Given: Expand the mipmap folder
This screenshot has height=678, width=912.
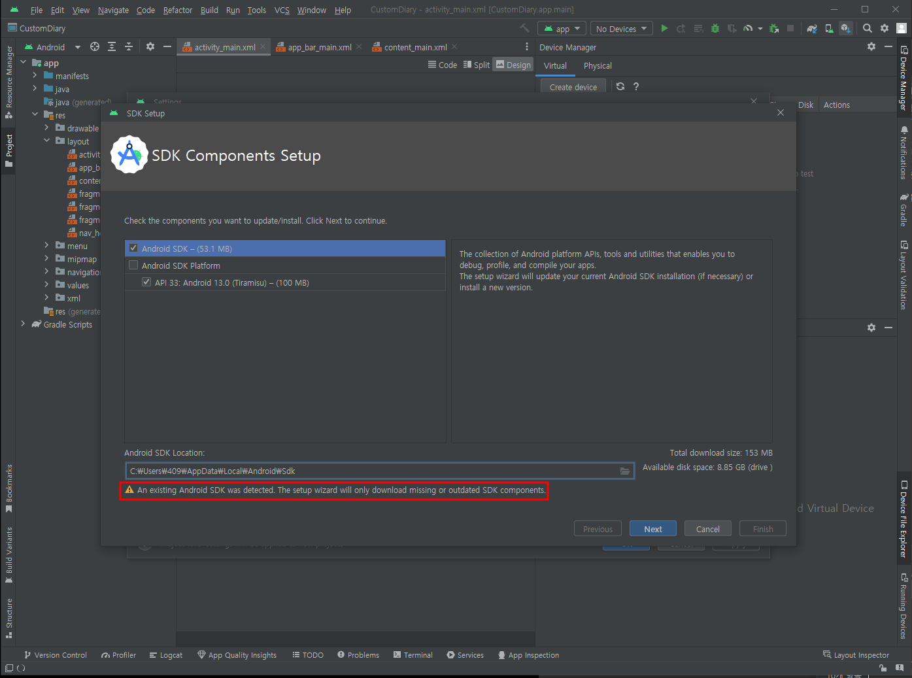Looking at the screenshot, I should click(x=46, y=259).
